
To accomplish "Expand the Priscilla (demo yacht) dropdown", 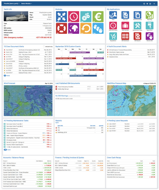I will [12, 4].
